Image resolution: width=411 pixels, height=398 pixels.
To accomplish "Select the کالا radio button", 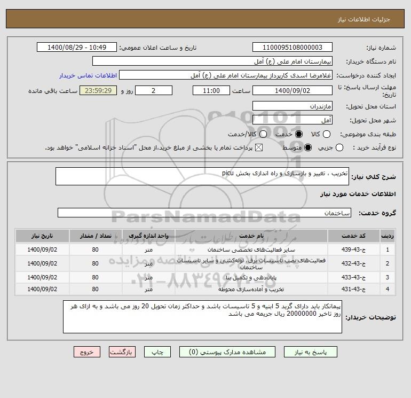I will (326, 134).
